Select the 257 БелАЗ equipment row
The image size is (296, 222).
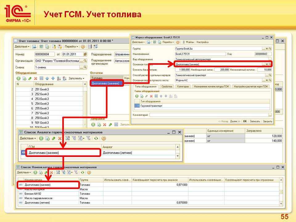[49, 113]
